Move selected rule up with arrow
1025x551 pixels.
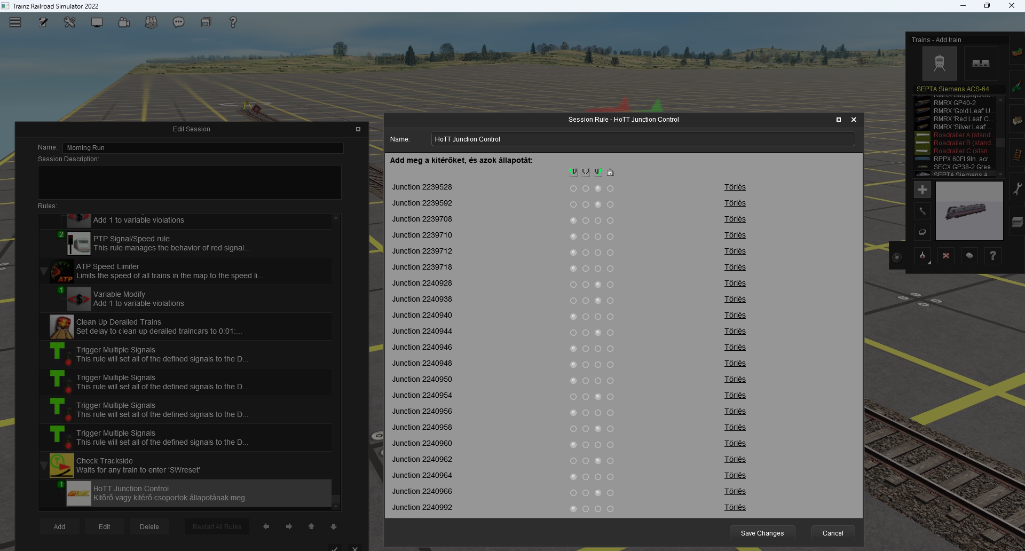pyautogui.click(x=311, y=527)
